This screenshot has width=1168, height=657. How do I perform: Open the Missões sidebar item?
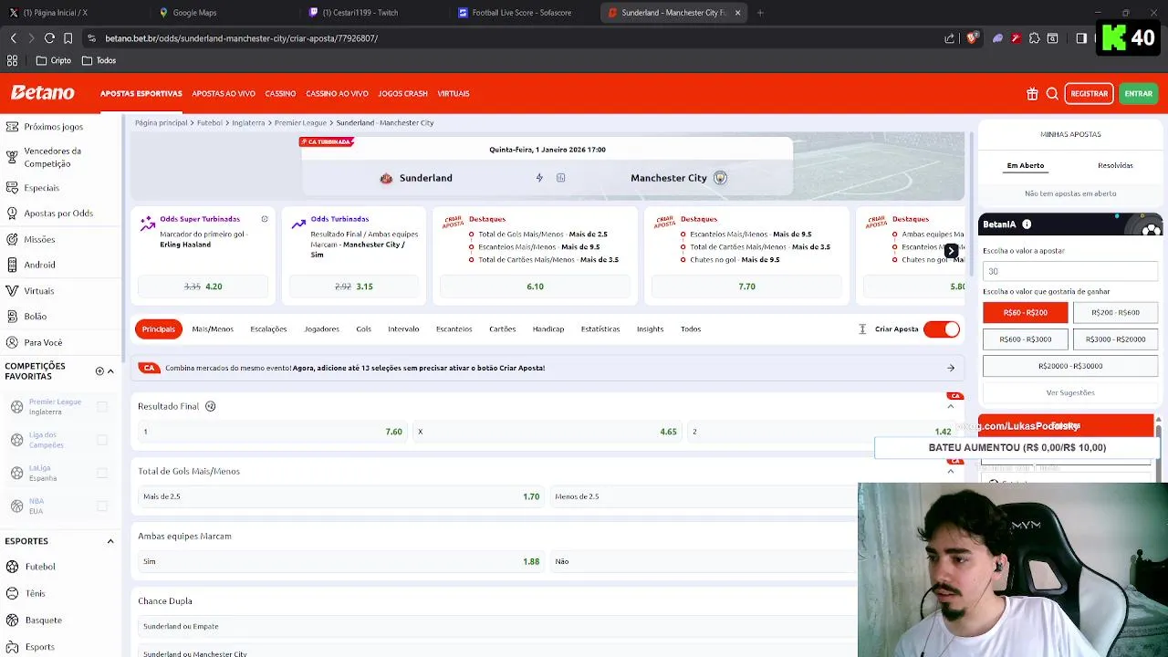click(x=39, y=239)
